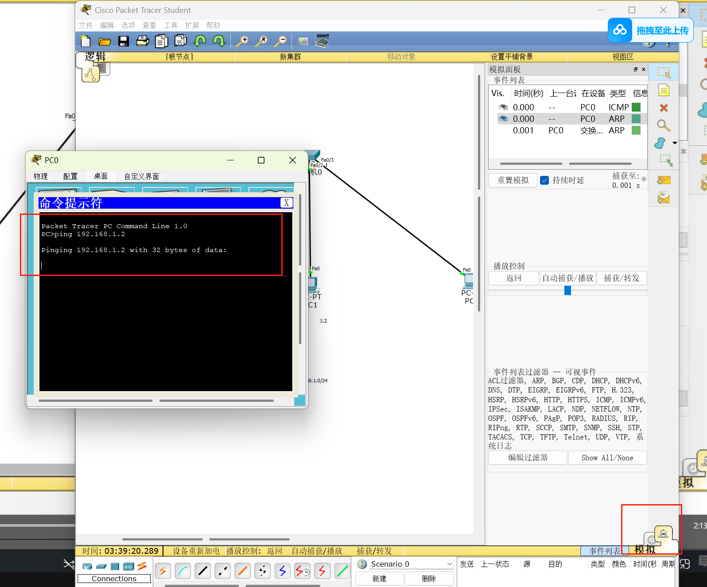Click the Paste toolbar icon
Screen dimensions: 707x587
point(181,41)
